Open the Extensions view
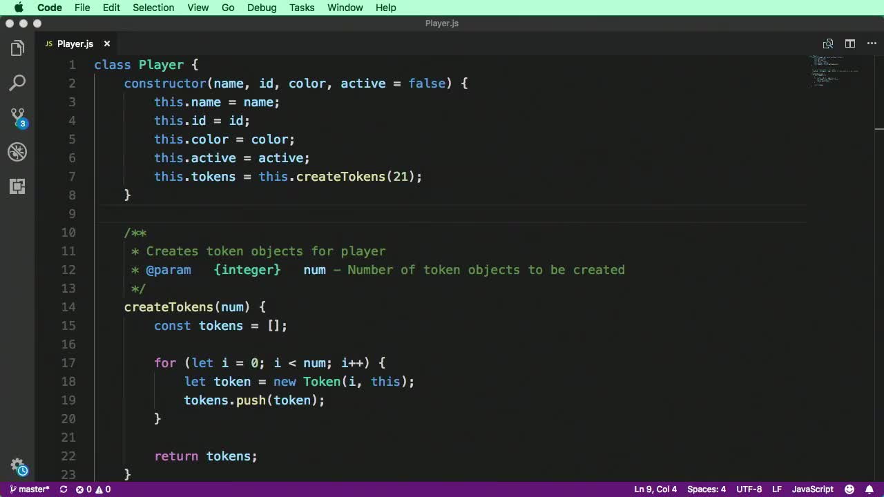 point(17,186)
